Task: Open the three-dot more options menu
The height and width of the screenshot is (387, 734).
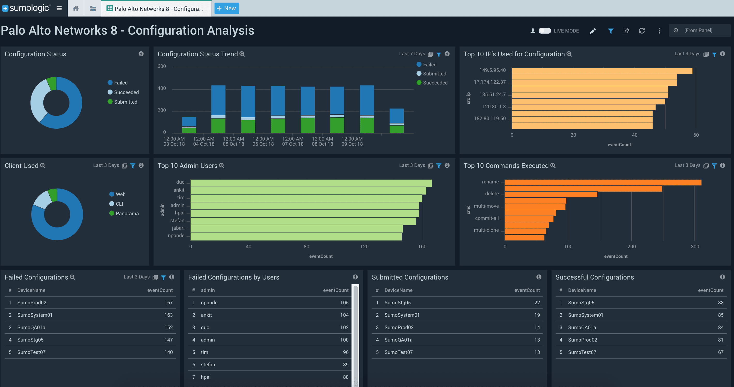Action: click(659, 31)
